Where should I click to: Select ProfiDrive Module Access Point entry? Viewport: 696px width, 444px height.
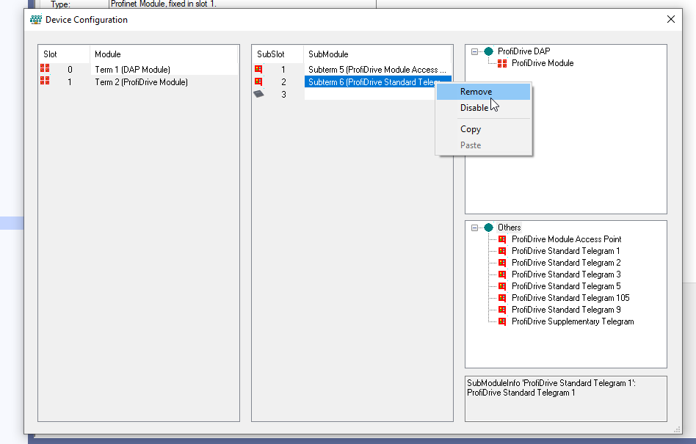[x=566, y=239]
